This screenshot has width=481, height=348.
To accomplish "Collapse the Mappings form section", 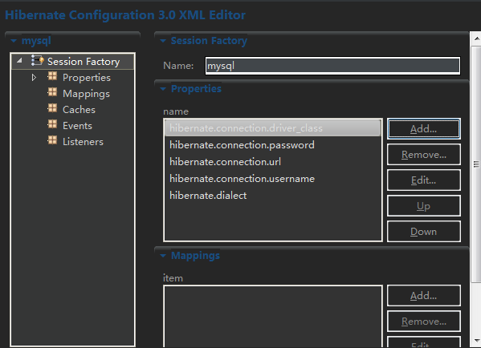I will 163,256.
